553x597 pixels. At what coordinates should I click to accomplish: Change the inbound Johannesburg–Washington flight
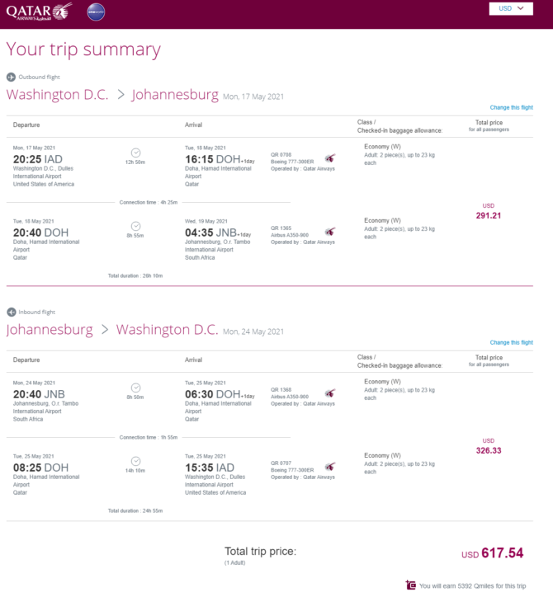(511, 342)
